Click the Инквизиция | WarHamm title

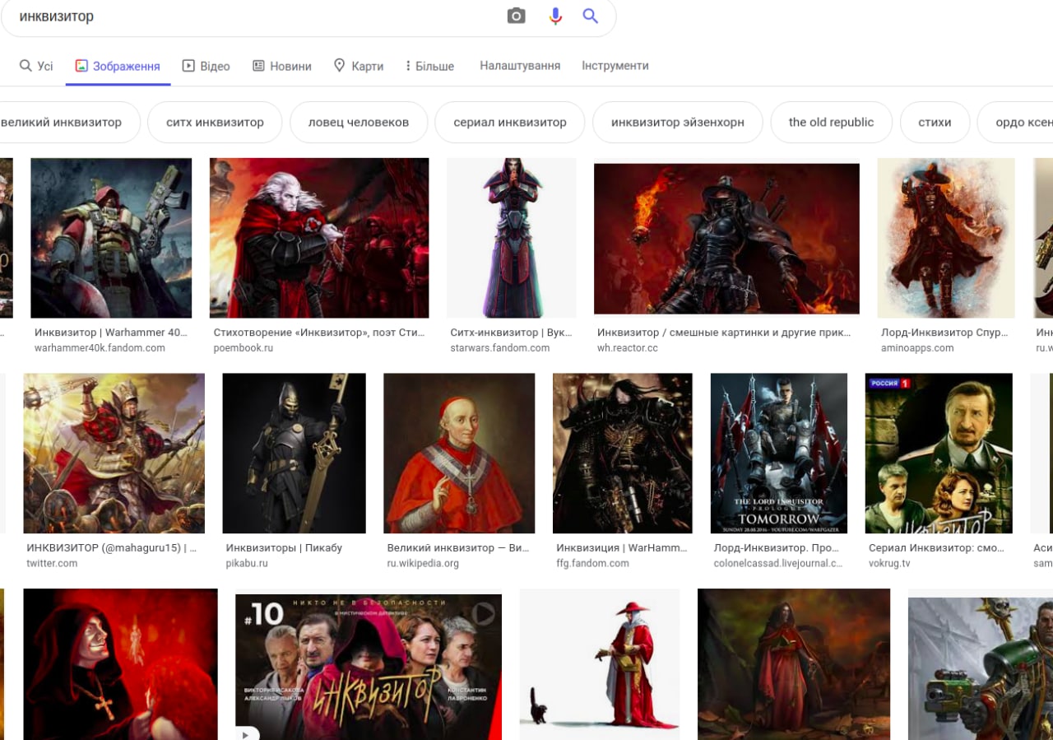622,547
